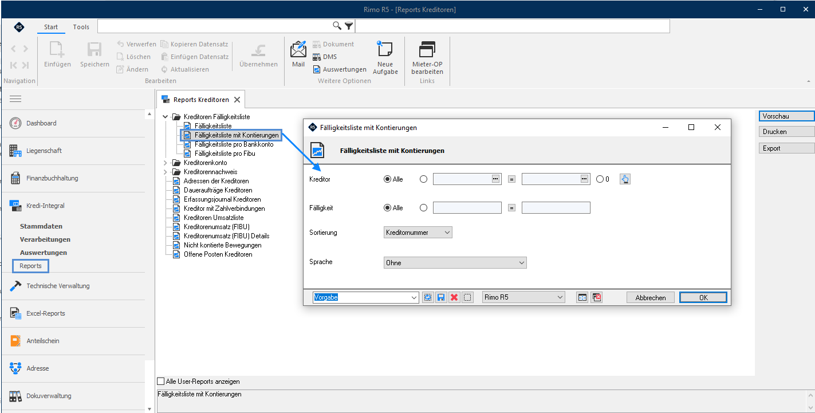Click the first Fälligkeit date field
The width and height of the screenshot is (815, 413).
(467, 208)
